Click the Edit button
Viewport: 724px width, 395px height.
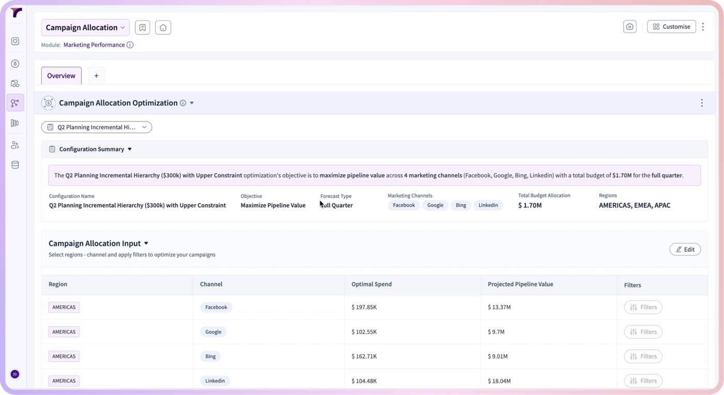pyautogui.click(x=685, y=249)
